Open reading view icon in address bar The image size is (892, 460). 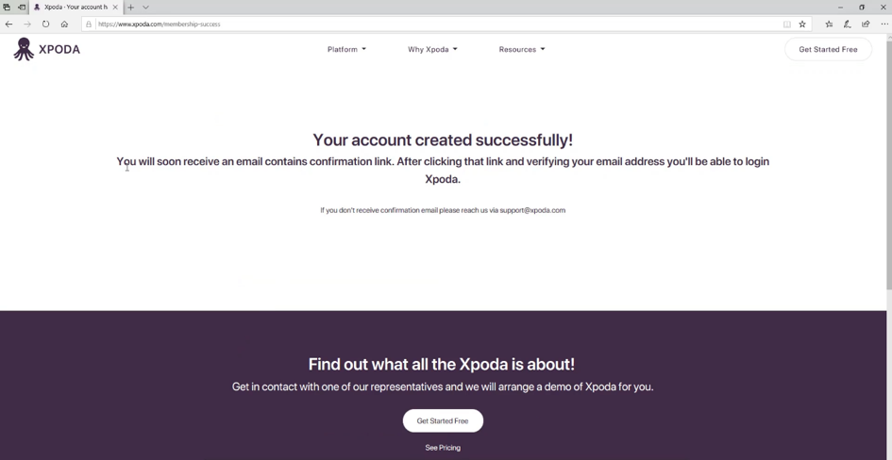click(787, 24)
